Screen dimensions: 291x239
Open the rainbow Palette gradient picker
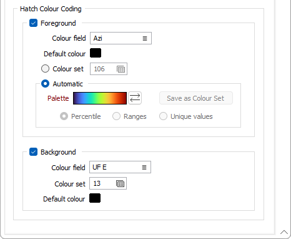(100, 98)
